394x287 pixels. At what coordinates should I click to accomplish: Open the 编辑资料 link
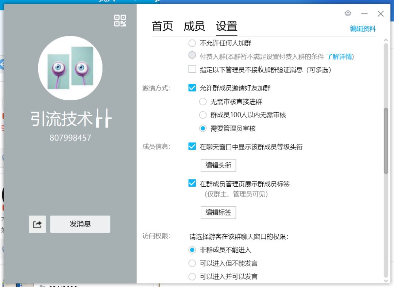[x=363, y=29]
